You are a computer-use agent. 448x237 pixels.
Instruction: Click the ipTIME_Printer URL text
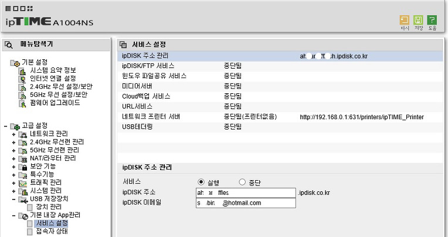point(362,117)
